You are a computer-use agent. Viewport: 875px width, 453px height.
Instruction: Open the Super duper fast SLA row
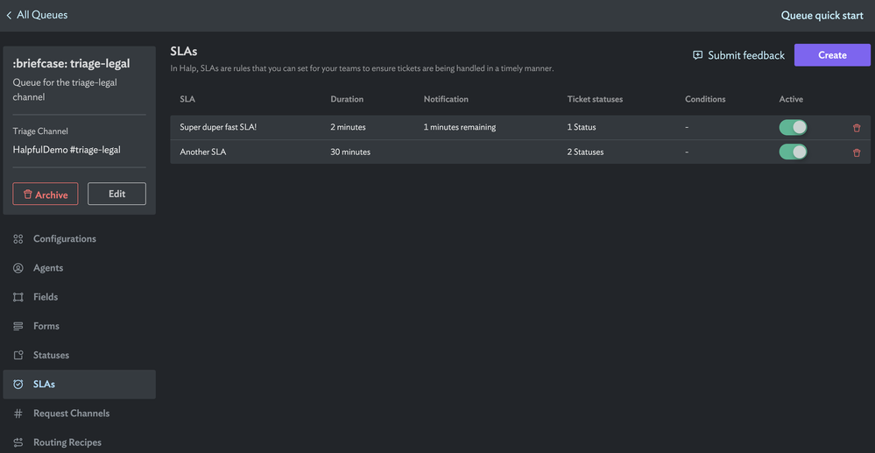pyautogui.click(x=218, y=128)
